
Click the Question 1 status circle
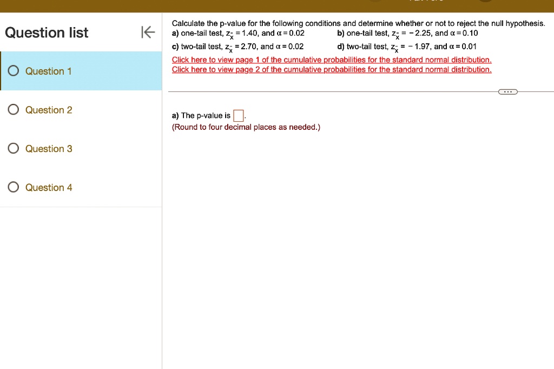12,71
